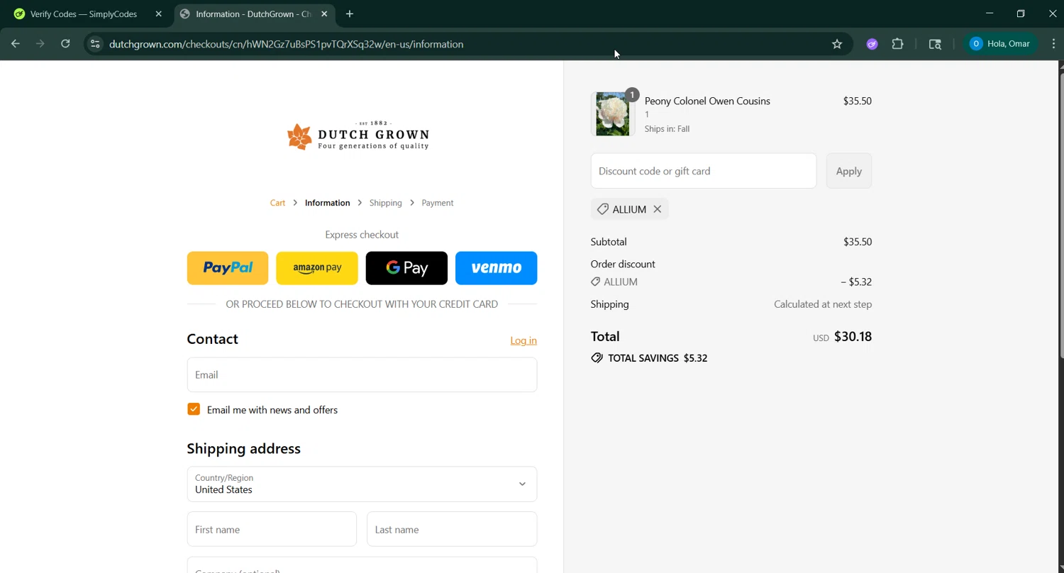Pay with Venmo express checkout
Screen dimensions: 1064x573
(x=496, y=268)
